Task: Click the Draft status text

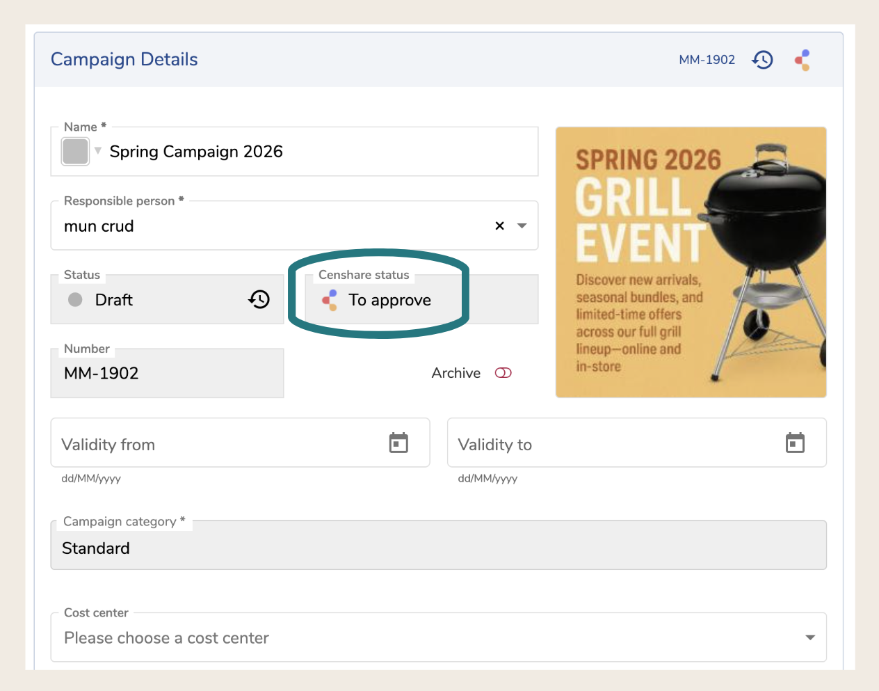Action: click(x=114, y=300)
